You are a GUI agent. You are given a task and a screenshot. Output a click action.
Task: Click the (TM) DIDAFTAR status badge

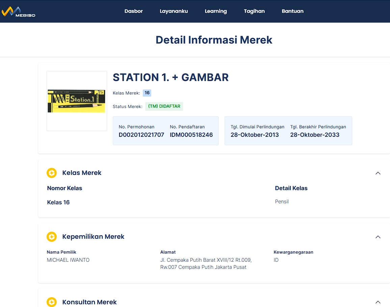coord(164,106)
